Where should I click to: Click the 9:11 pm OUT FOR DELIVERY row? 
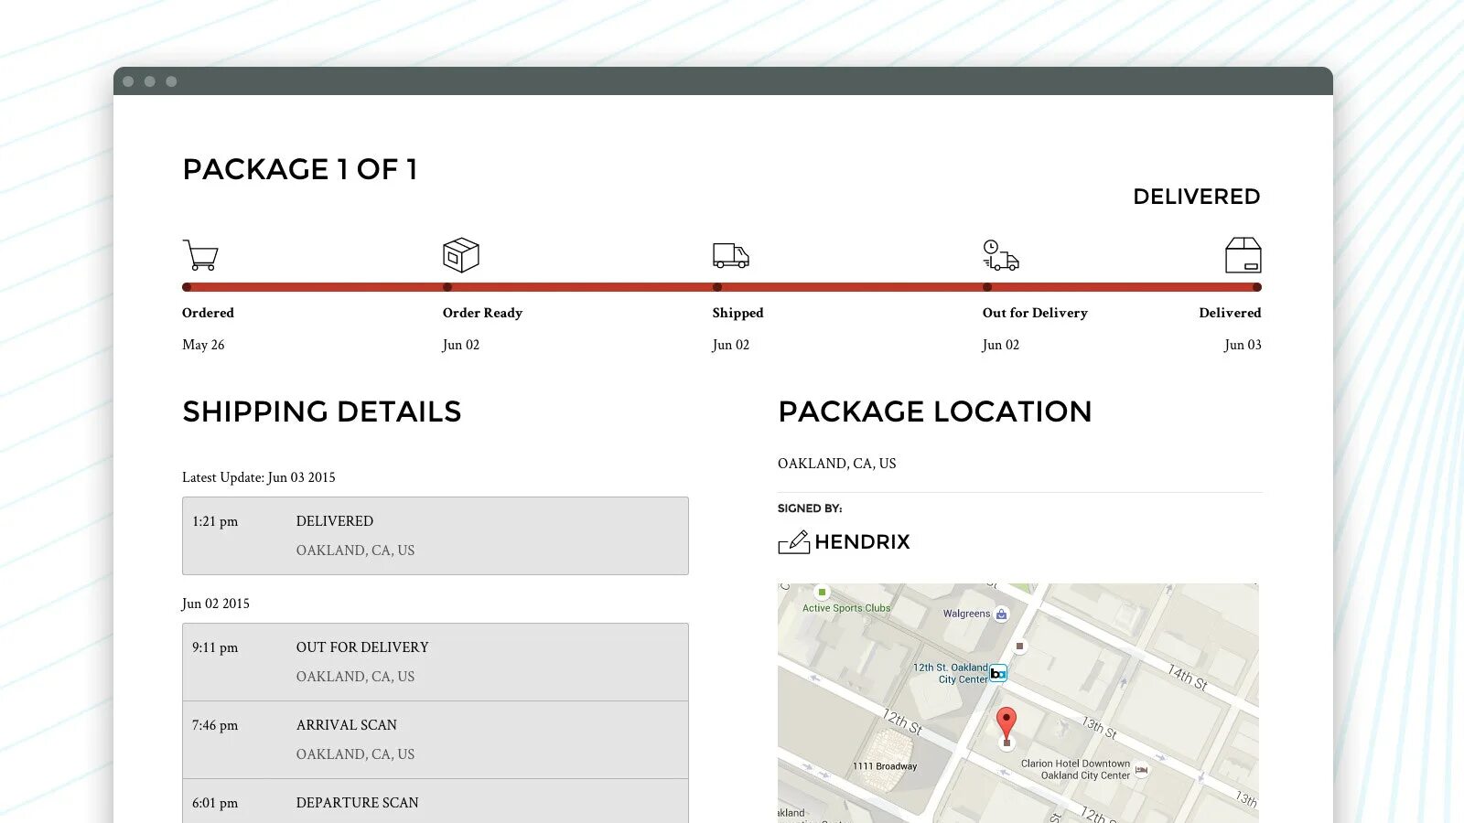click(436, 662)
